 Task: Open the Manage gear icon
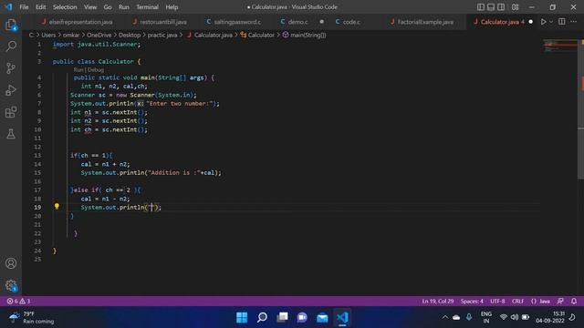point(11,285)
